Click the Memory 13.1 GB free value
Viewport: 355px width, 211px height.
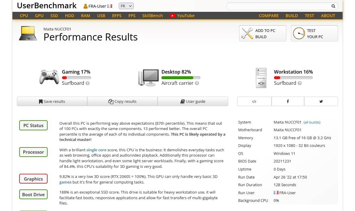click(x=302, y=138)
